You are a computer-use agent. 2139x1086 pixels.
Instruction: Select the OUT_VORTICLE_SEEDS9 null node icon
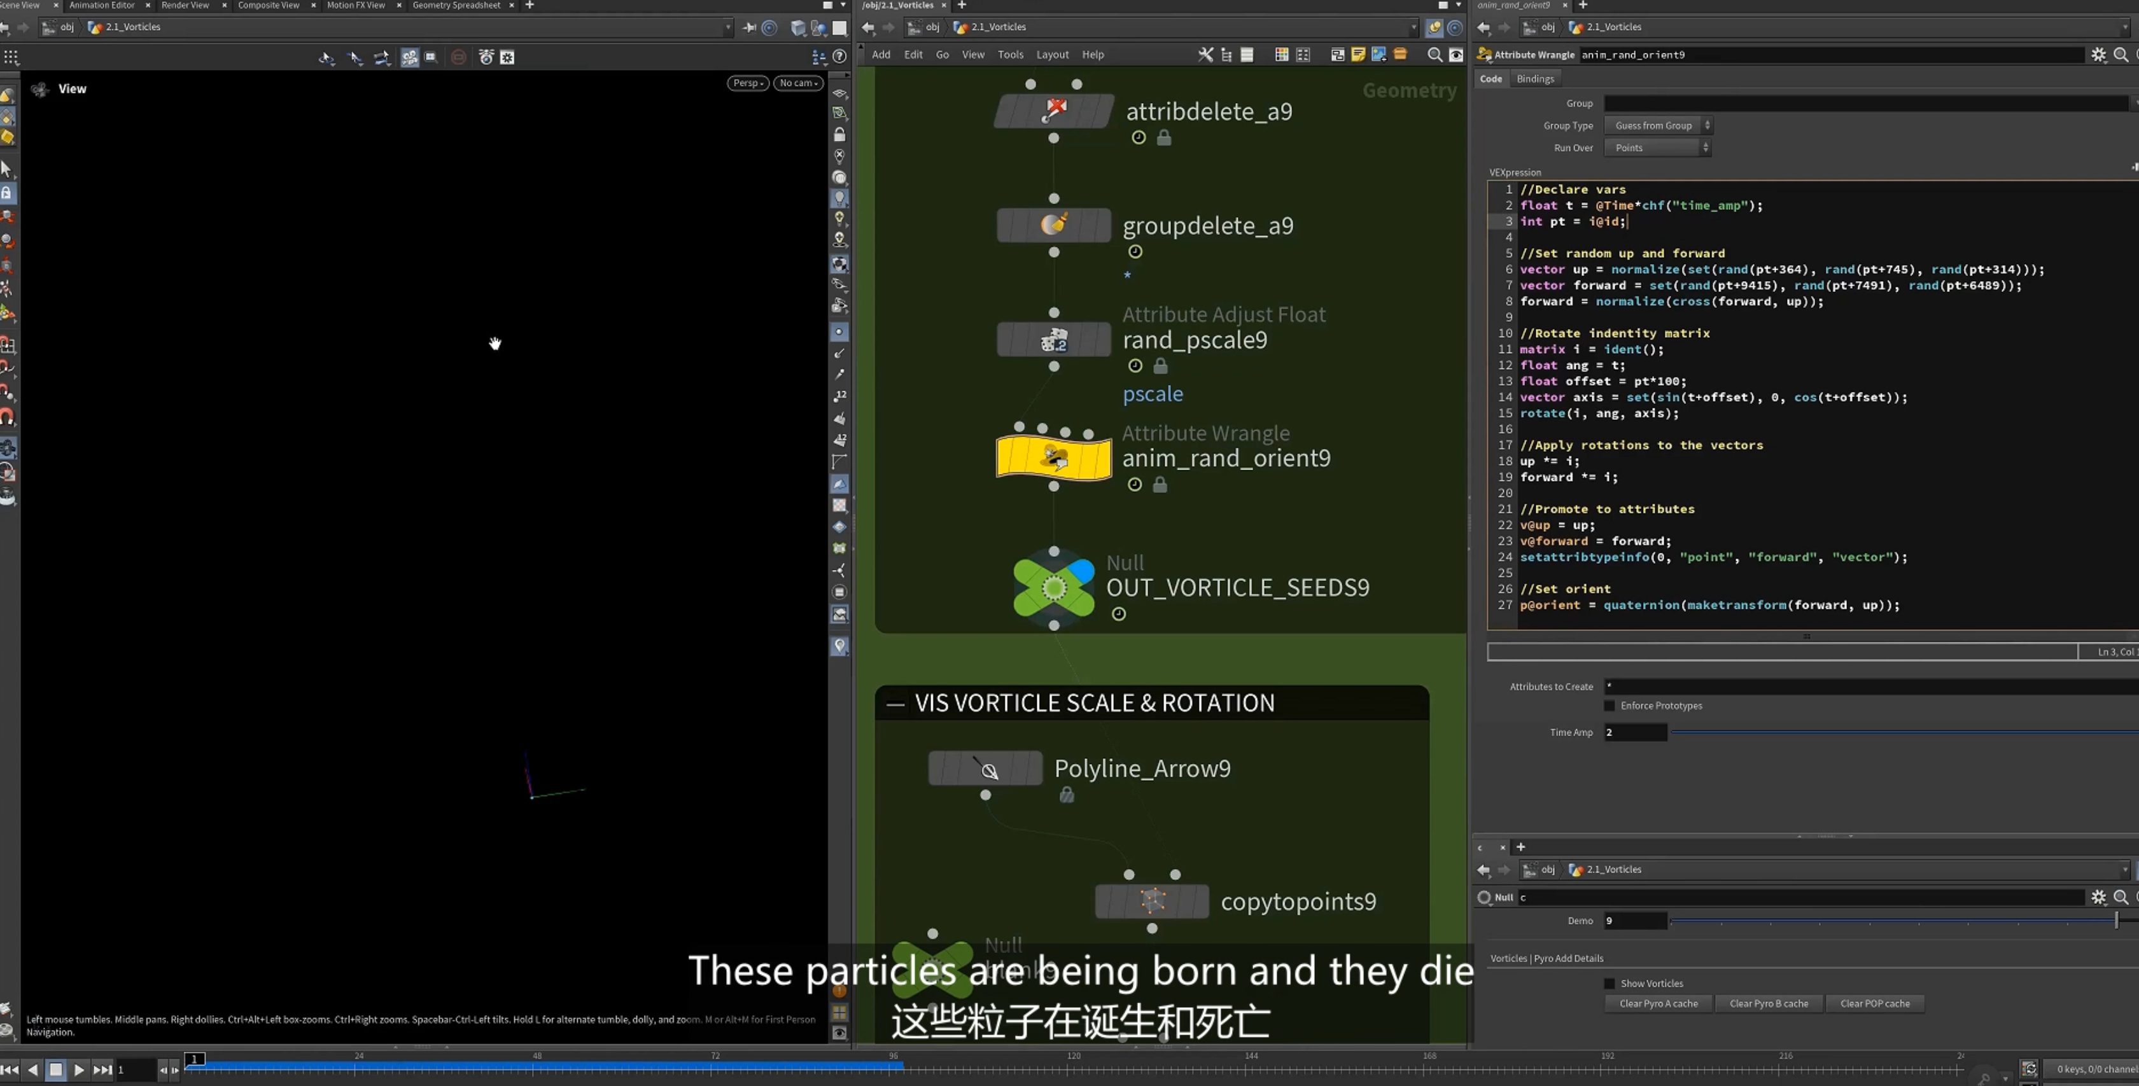pyautogui.click(x=1054, y=588)
